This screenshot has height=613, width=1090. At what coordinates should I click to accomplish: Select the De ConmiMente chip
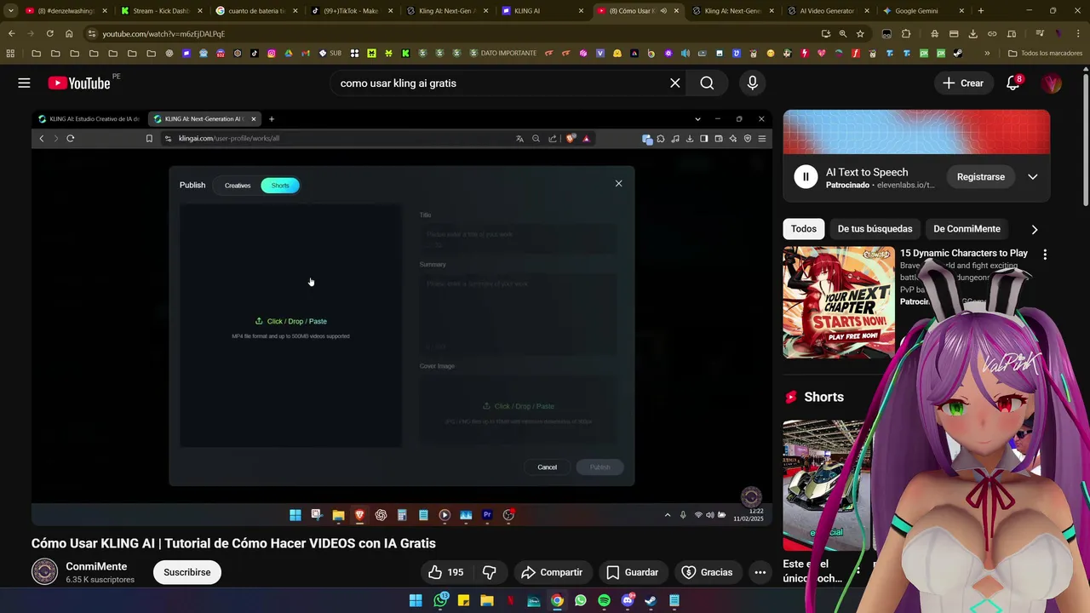pyautogui.click(x=967, y=228)
